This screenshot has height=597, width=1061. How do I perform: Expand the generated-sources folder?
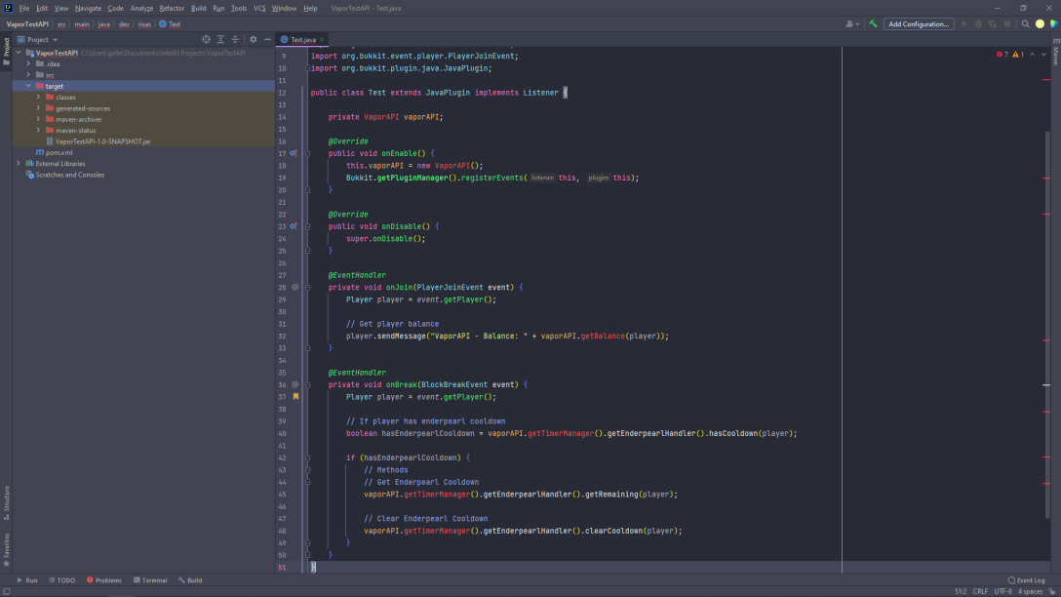[39, 108]
